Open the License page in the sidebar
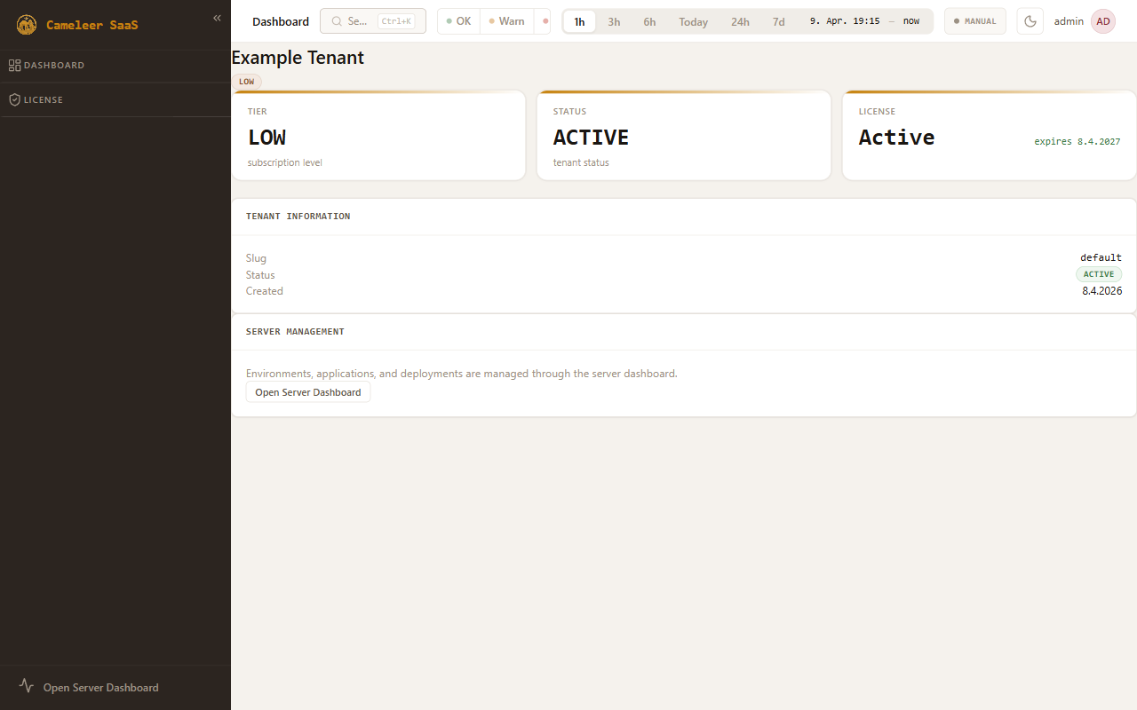This screenshot has height=710, width=1137. [x=44, y=100]
